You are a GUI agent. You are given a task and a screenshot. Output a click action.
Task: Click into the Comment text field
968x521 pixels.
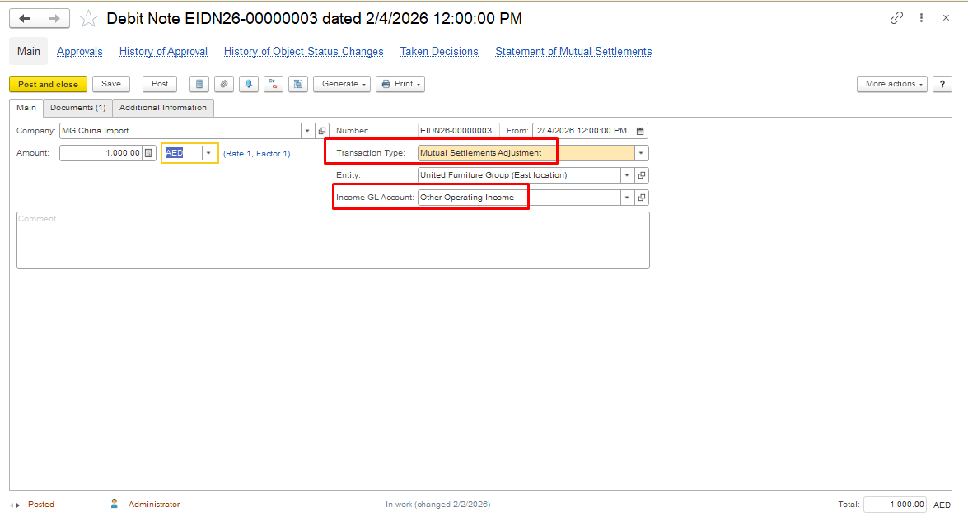coord(333,240)
